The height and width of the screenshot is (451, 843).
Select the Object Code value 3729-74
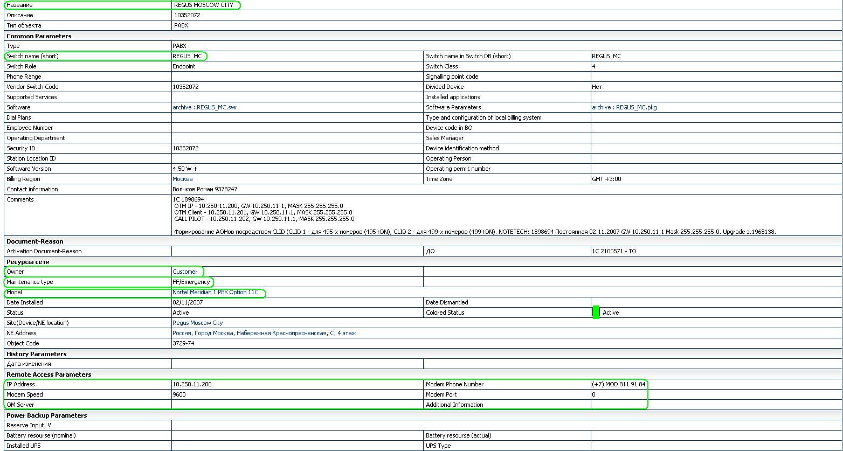click(183, 343)
